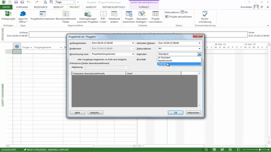Switch to VORGANG tab

[x=22, y=7]
